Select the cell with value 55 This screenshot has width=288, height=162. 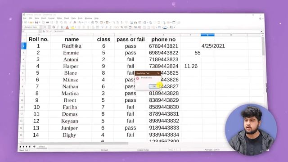coord(190,53)
